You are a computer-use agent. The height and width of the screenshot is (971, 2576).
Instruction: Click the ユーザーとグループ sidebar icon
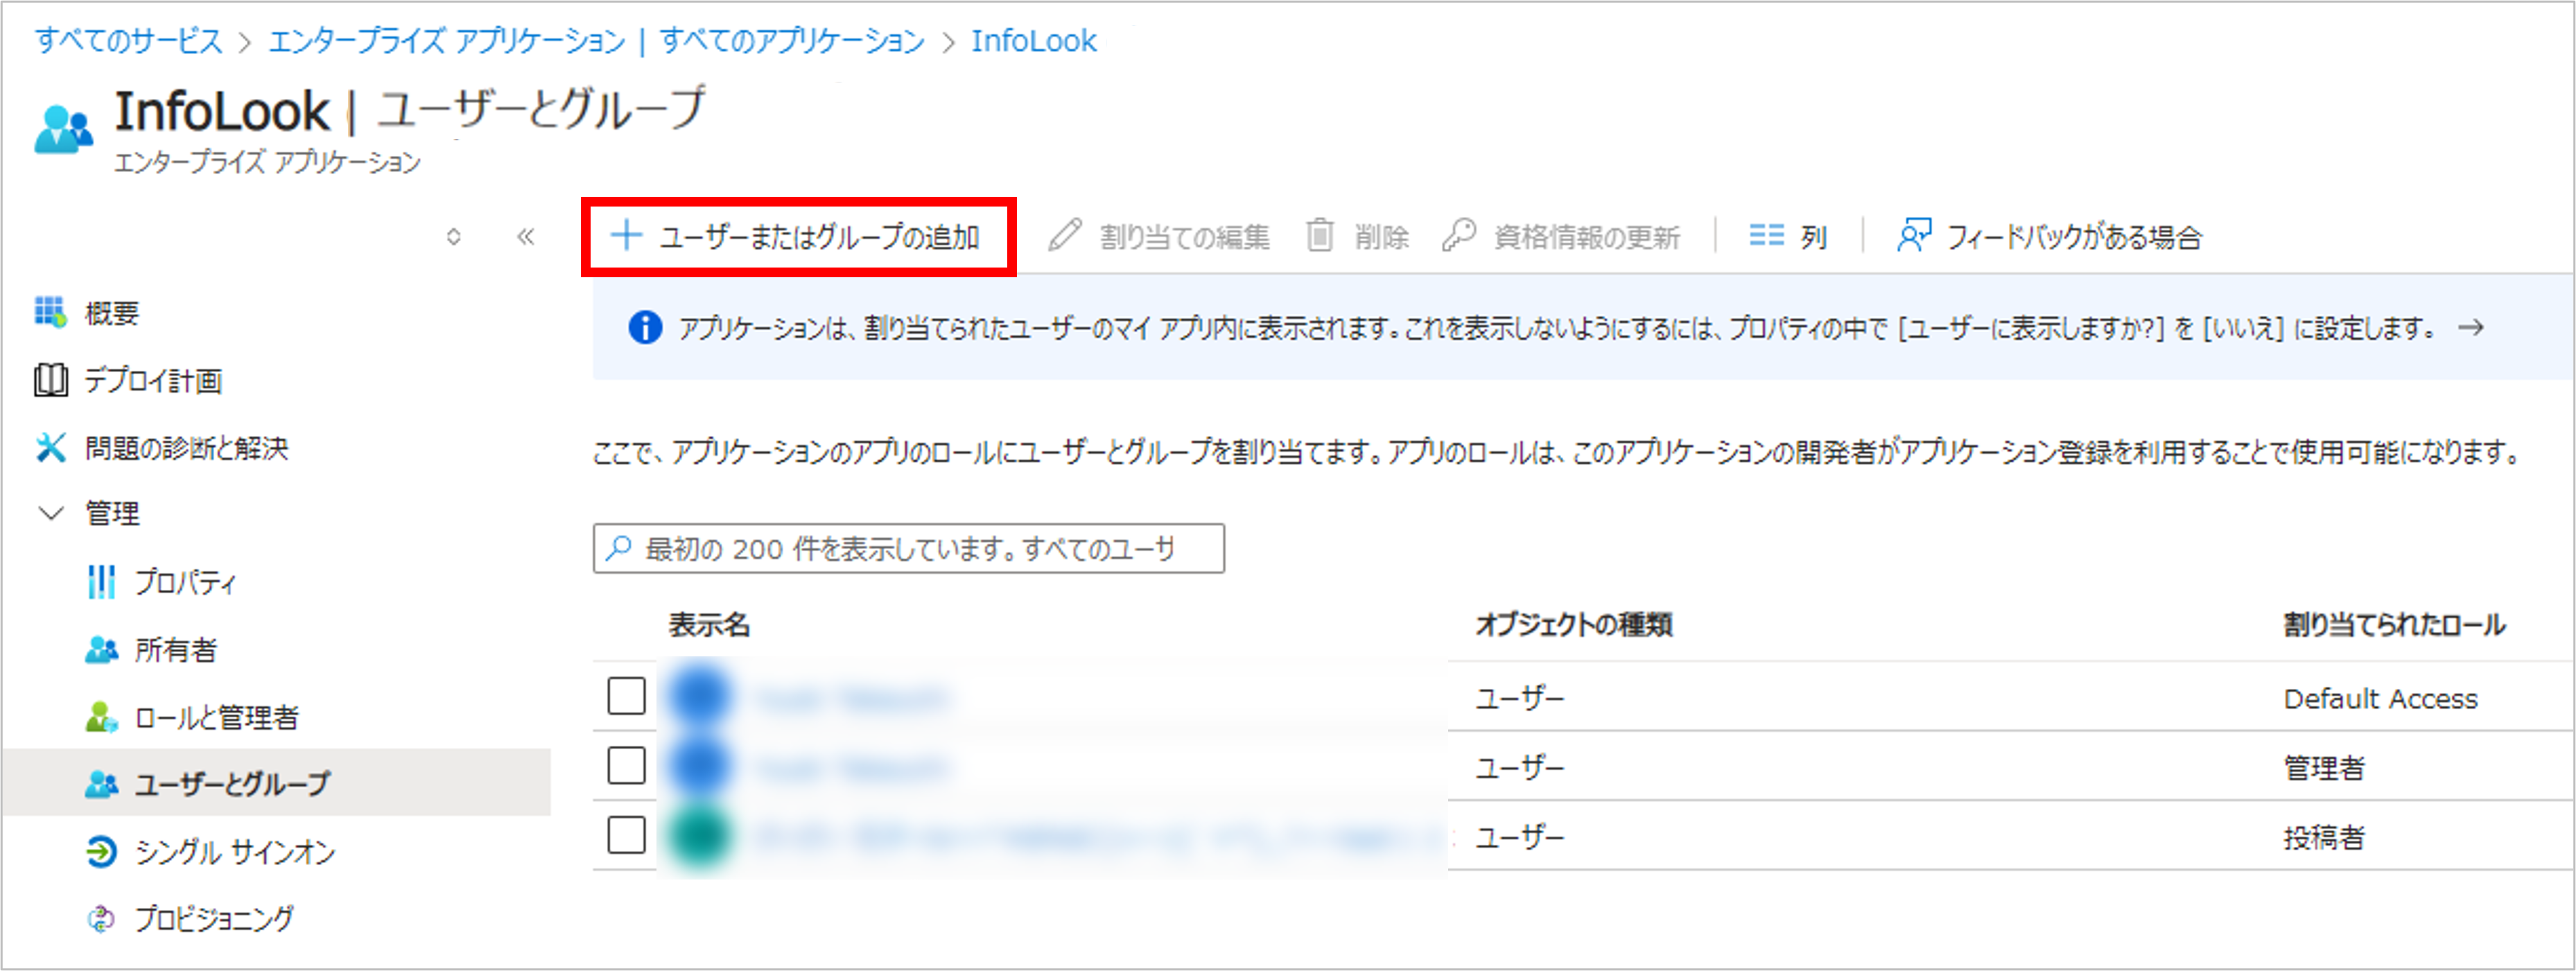tap(101, 784)
